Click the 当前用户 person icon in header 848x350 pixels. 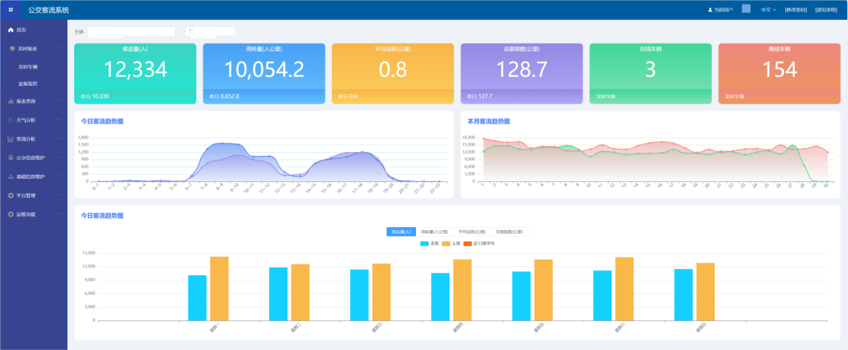(x=710, y=10)
